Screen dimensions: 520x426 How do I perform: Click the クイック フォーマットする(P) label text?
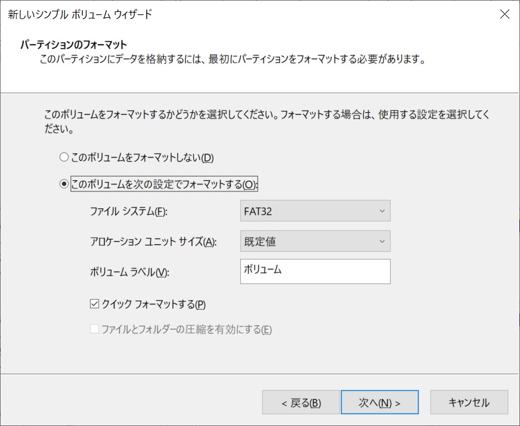point(153,304)
